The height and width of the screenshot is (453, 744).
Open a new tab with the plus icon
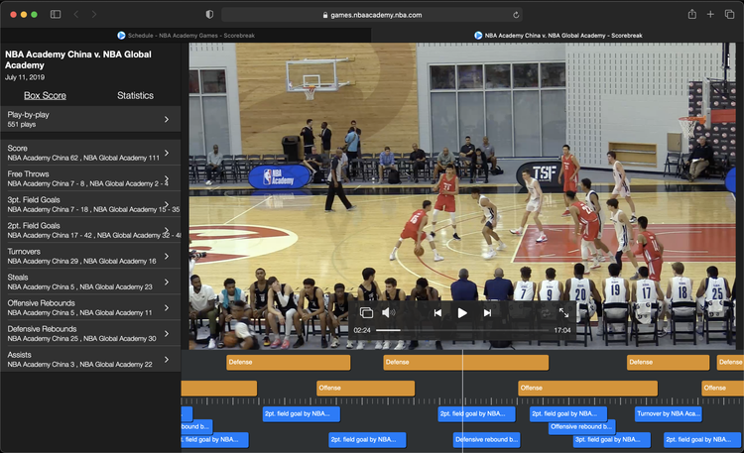tap(710, 14)
